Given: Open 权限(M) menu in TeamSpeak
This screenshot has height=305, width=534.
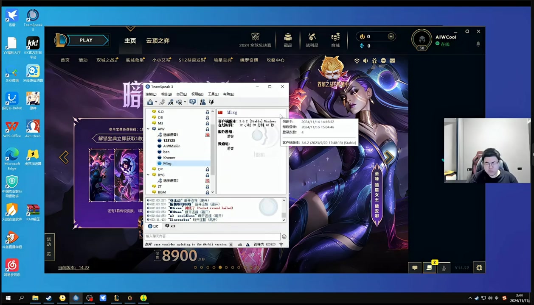Looking at the screenshot, I should [x=197, y=94].
